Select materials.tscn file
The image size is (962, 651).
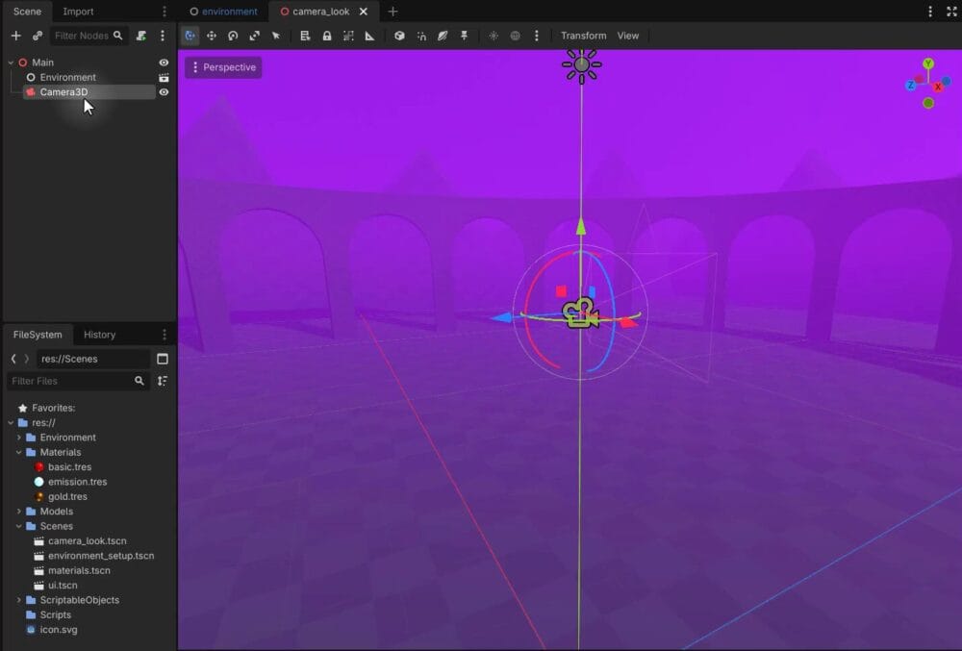[x=79, y=570]
